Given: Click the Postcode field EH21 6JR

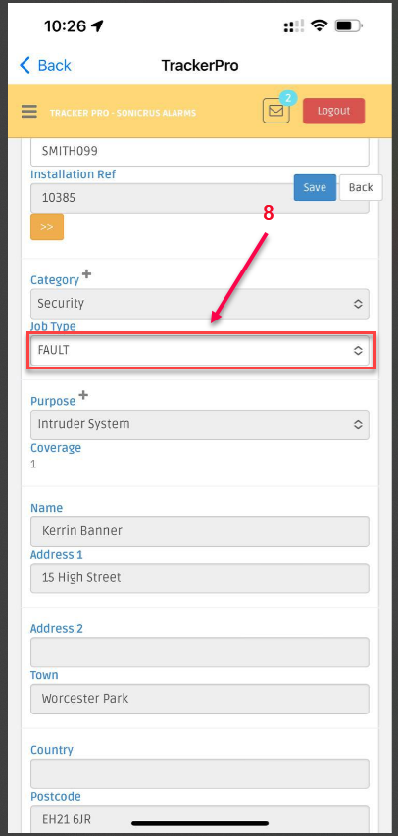Looking at the screenshot, I should pos(200,819).
